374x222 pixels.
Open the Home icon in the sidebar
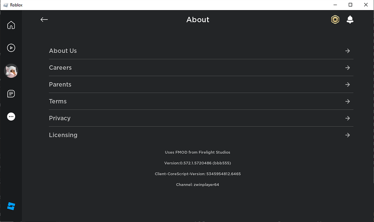11,25
